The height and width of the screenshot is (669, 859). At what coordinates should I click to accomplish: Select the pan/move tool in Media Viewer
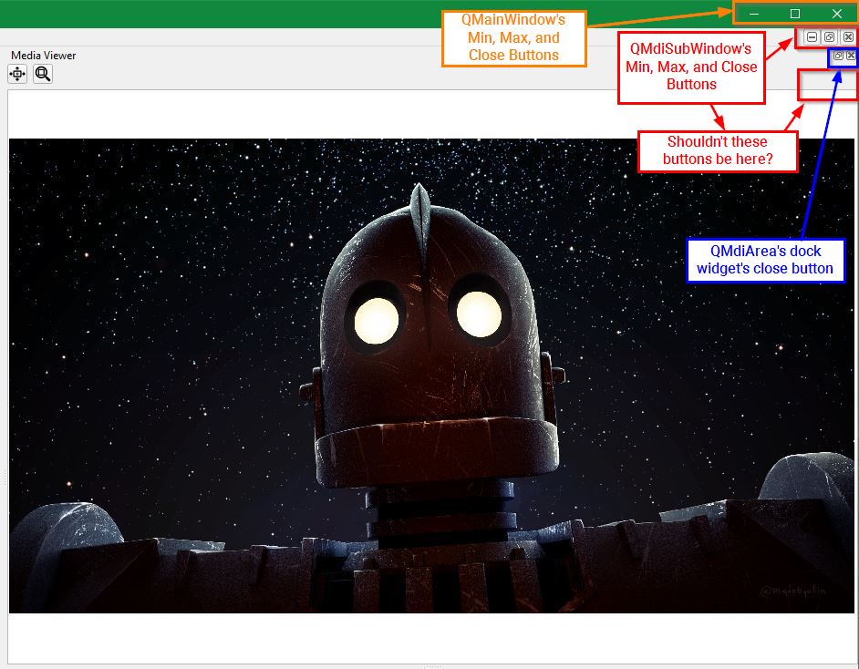17,74
